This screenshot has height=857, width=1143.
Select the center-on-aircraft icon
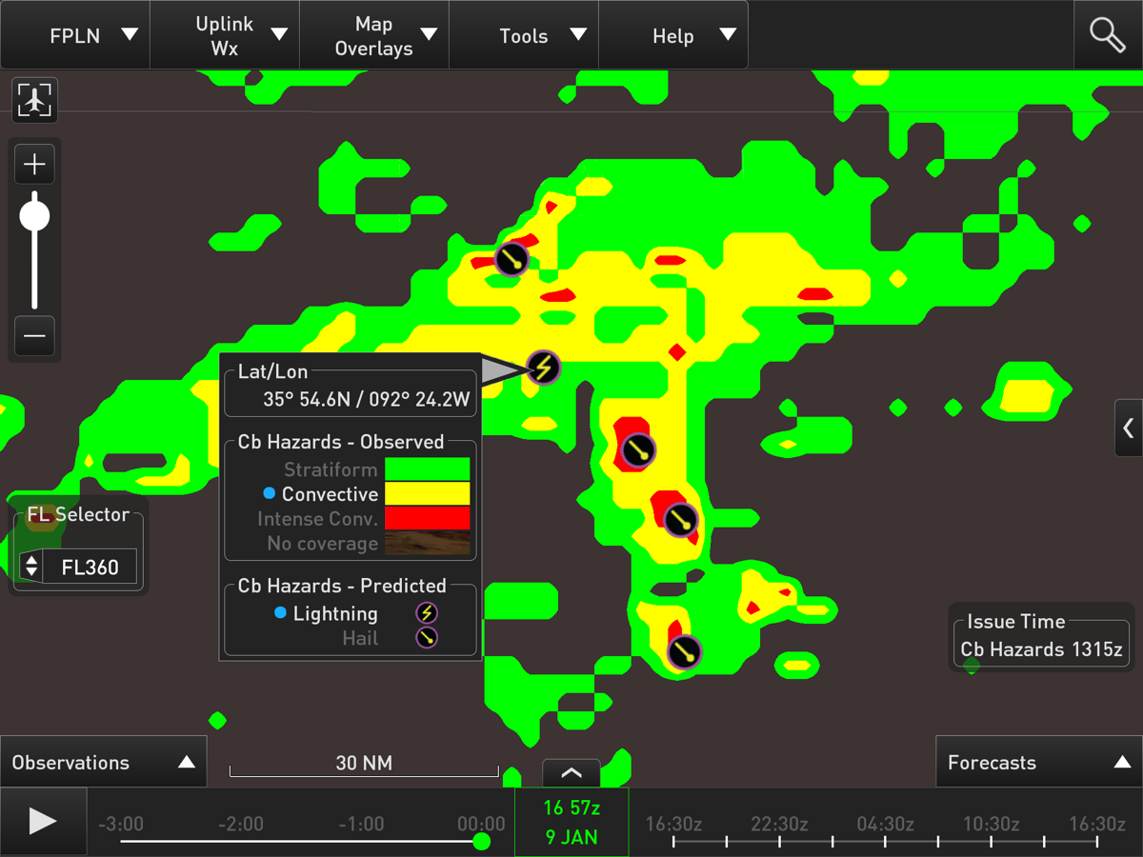click(x=34, y=99)
